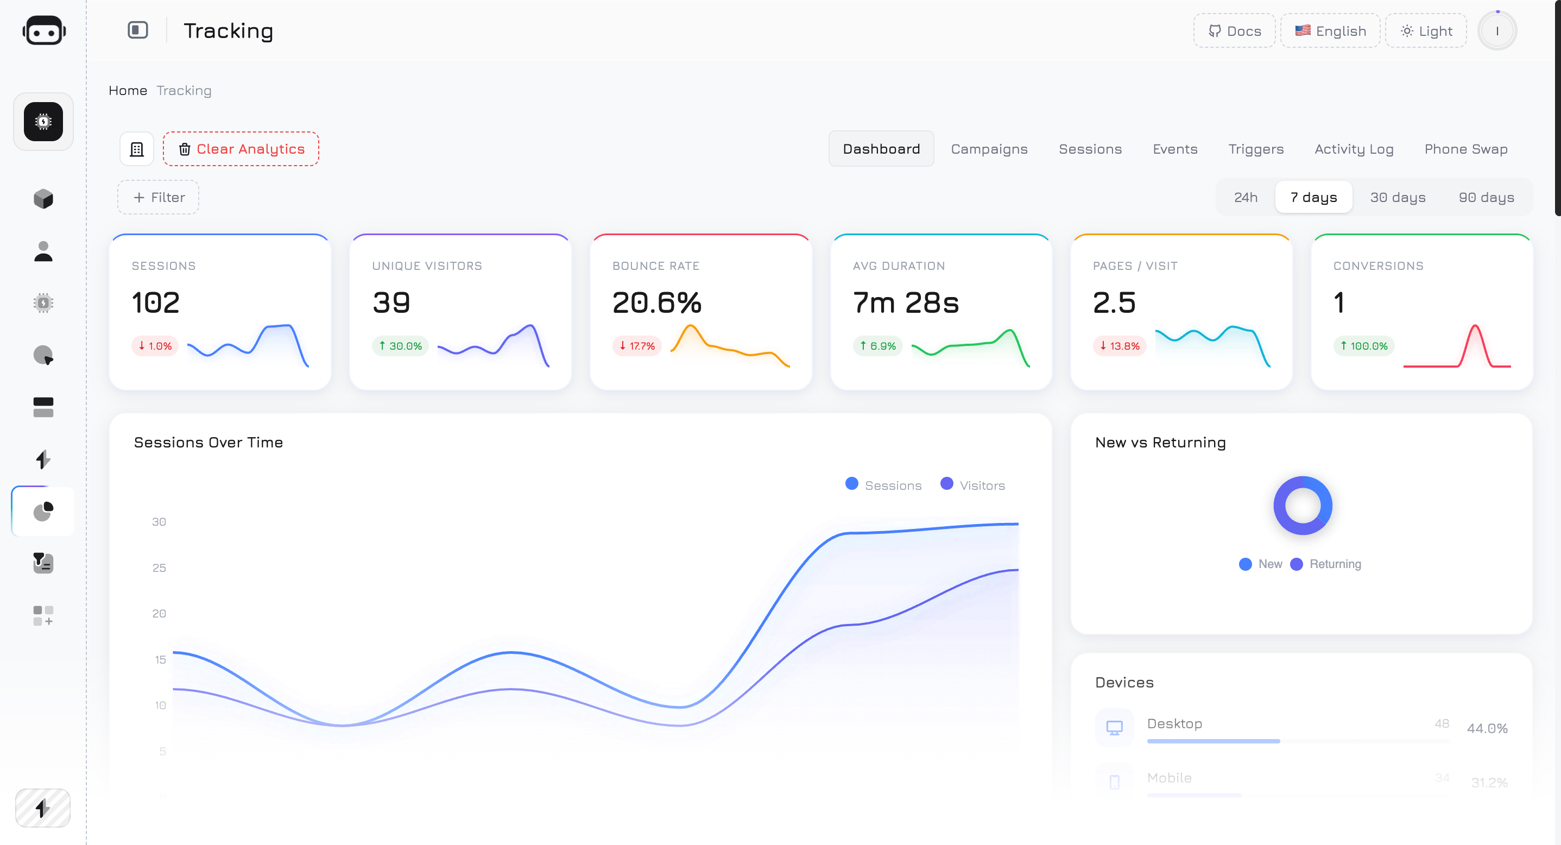Go to the Triggers tab
This screenshot has height=845, width=1561.
(x=1256, y=149)
